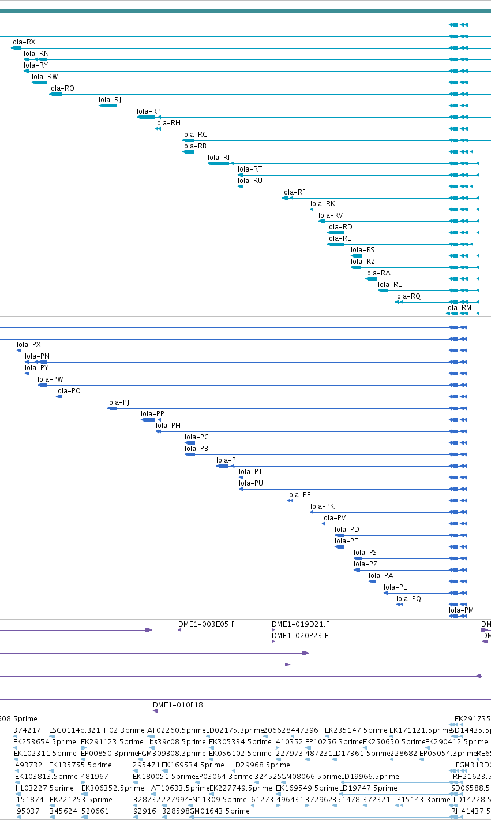Select the lola-RH transcript label
Screen dimensions: 491x820
click(168, 123)
